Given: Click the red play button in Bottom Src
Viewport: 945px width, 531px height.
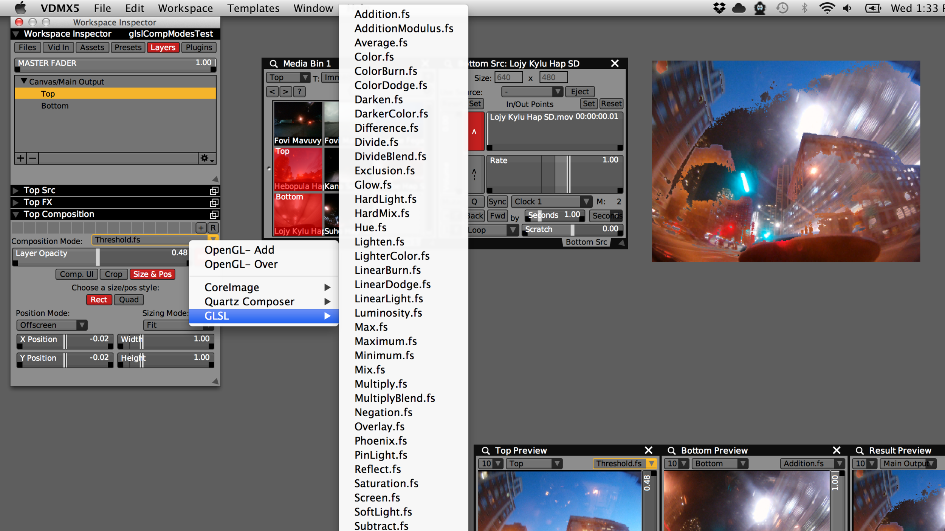Looking at the screenshot, I should pos(476,131).
